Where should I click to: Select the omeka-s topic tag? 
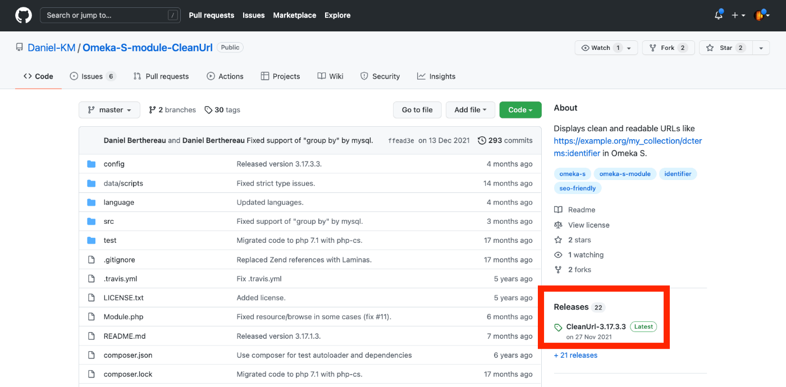pyautogui.click(x=572, y=174)
